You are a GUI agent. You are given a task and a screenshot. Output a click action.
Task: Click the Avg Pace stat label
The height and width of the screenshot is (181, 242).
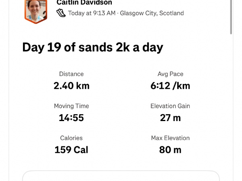[170, 74]
